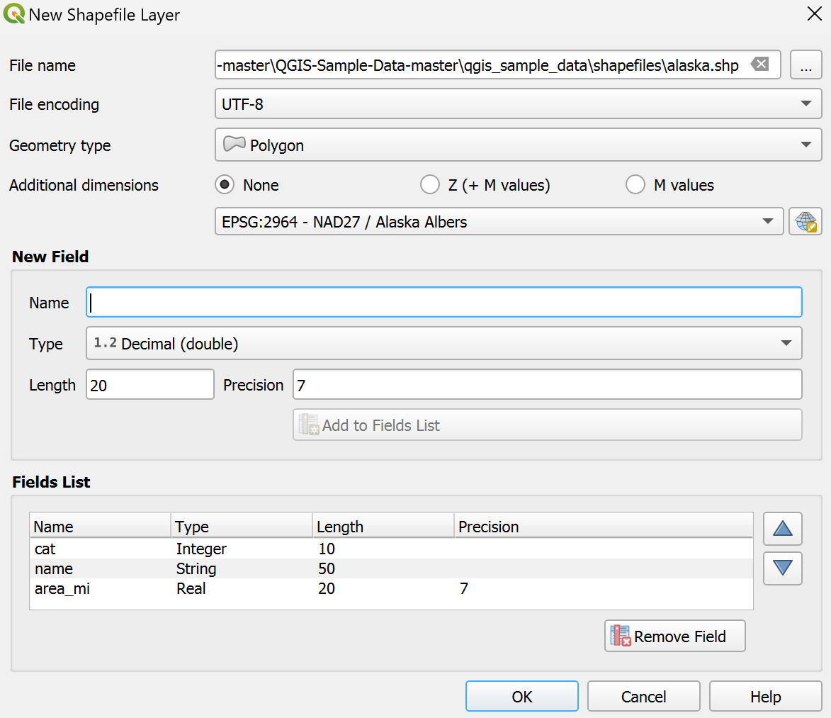Viewport: 831px width, 718px height.
Task: Open the field Type dropdown
Action: coord(443,344)
